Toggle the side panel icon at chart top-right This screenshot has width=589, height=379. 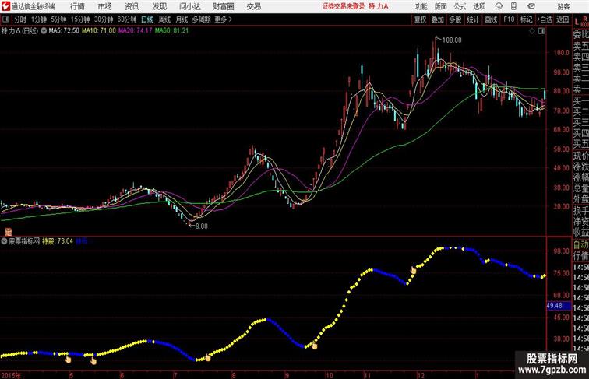541,31
